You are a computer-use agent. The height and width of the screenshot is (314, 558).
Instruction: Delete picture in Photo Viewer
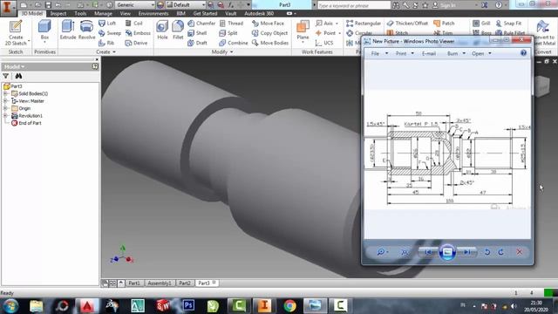pos(520,252)
